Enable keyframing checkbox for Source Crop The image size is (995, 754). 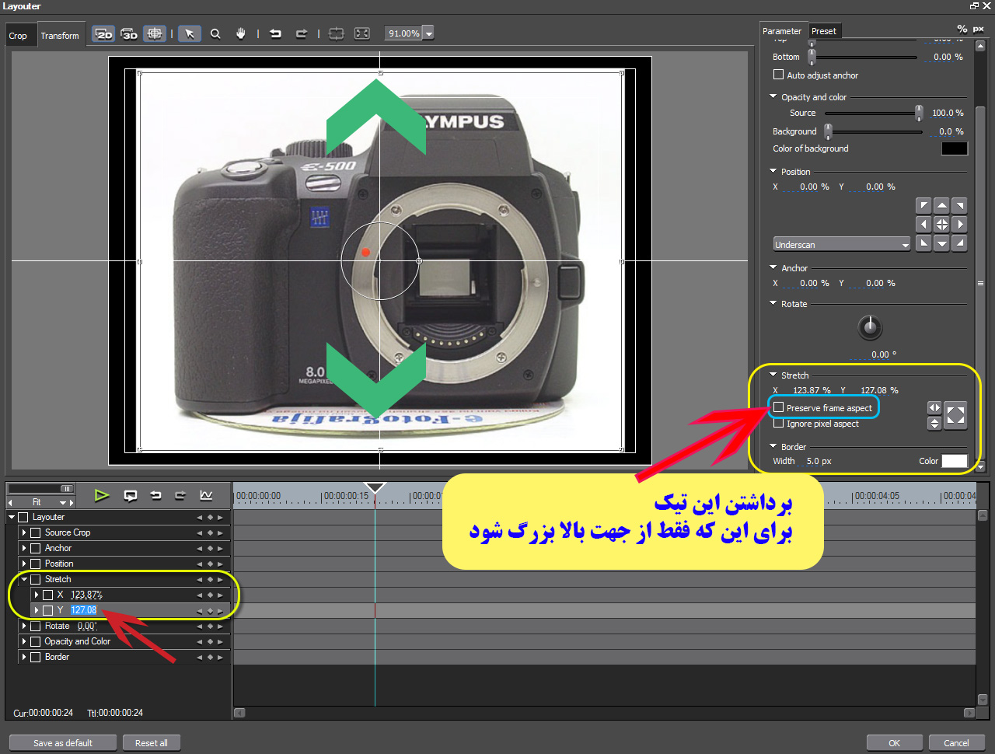pyautogui.click(x=35, y=532)
